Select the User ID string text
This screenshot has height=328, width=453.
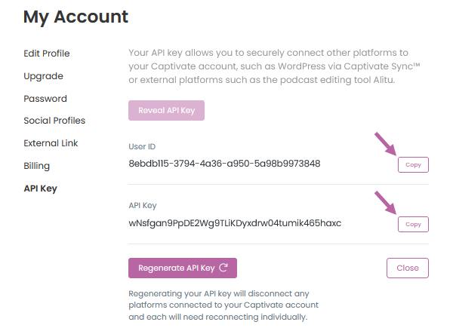pyautogui.click(x=224, y=164)
